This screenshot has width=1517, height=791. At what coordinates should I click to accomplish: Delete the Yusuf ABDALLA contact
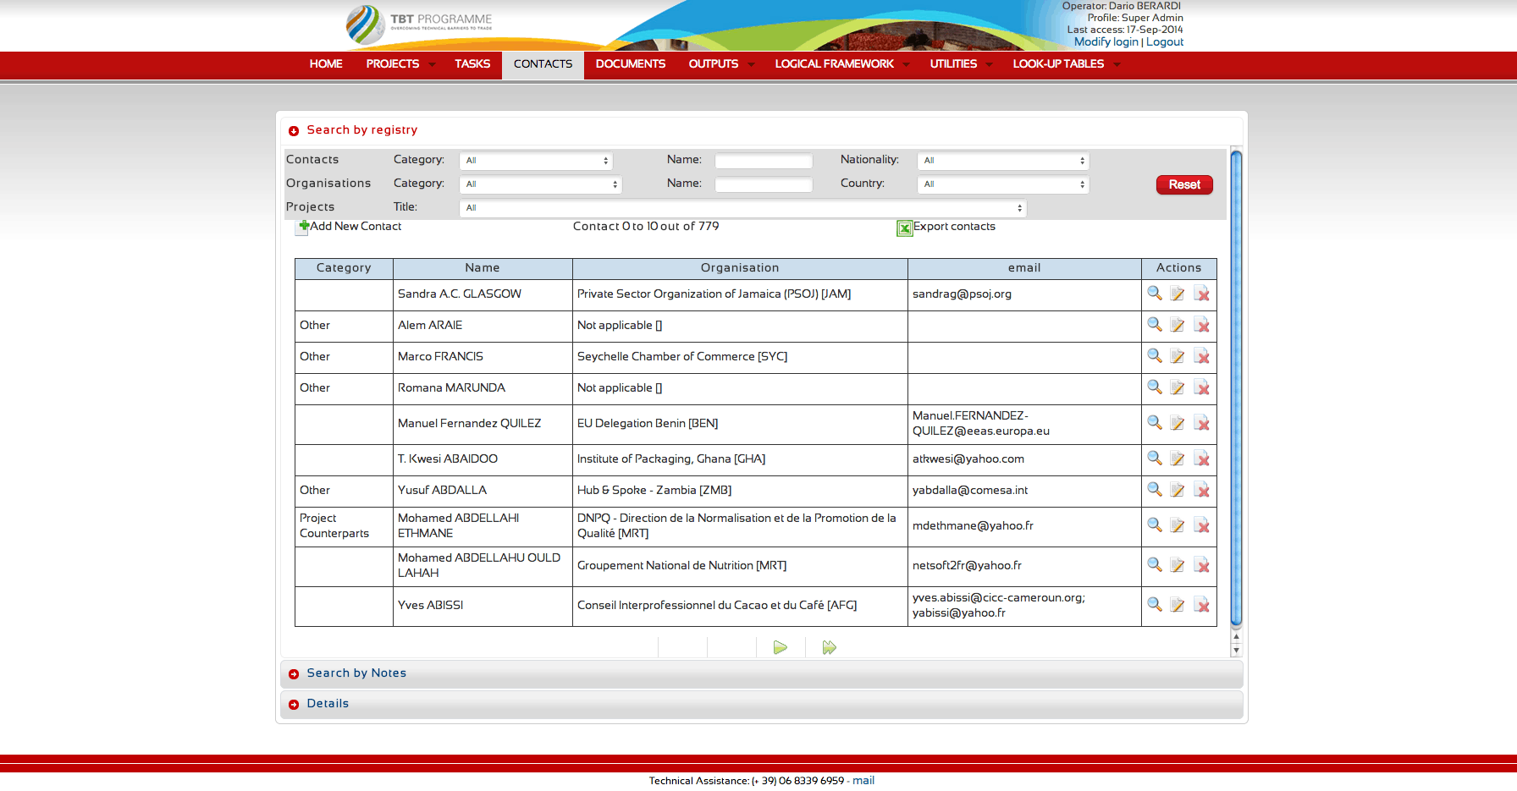coord(1202,490)
